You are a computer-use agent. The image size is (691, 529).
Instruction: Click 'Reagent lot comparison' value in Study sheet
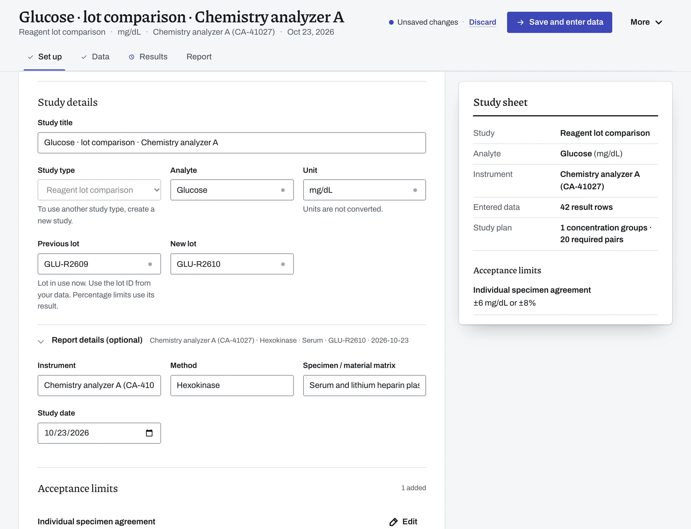pyautogui.click(x=605, y=133)
